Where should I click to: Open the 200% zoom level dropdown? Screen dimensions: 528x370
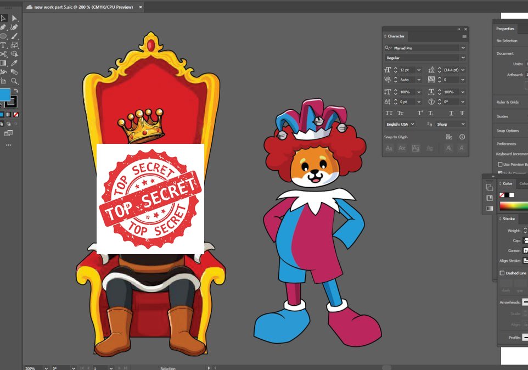(x=46, y=368)
